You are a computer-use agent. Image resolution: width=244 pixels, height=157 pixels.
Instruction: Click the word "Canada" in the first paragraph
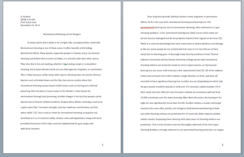[78, 53]
